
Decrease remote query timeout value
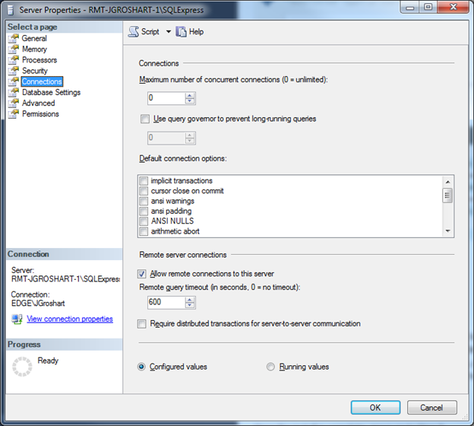click(x=190, y=305)
